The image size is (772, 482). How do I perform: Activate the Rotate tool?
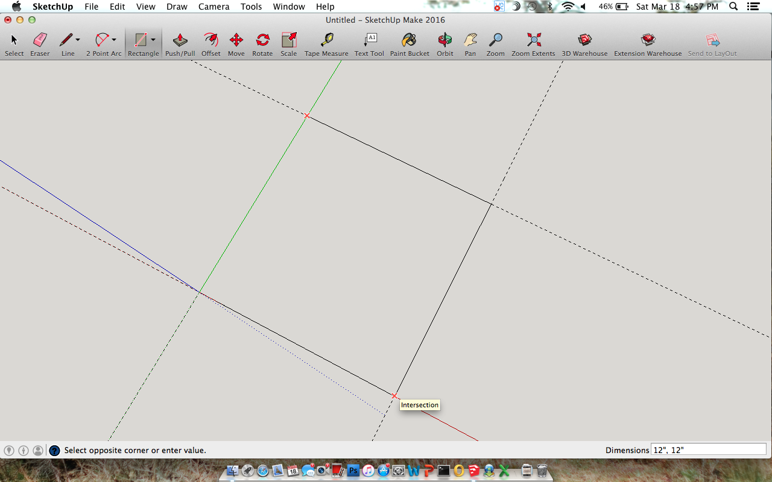click(262, 45)
